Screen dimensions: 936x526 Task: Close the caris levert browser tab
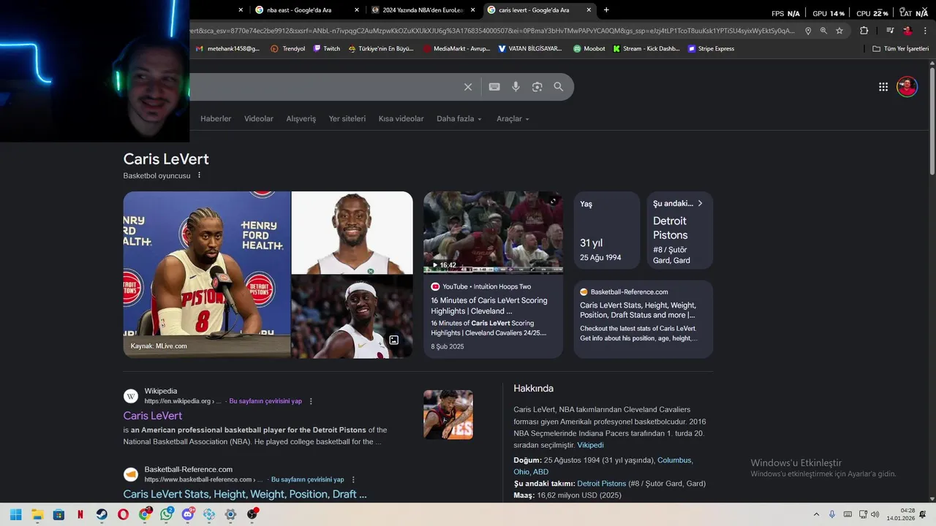click(x=589, y=10)
